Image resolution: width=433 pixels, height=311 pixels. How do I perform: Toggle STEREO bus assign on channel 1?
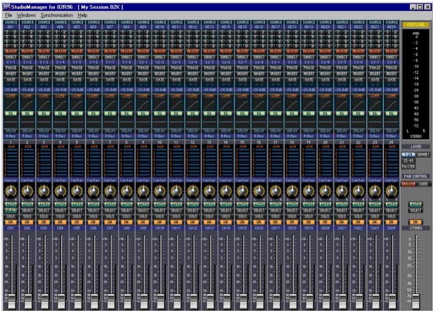pyautogui.click(x=11, y=51)
